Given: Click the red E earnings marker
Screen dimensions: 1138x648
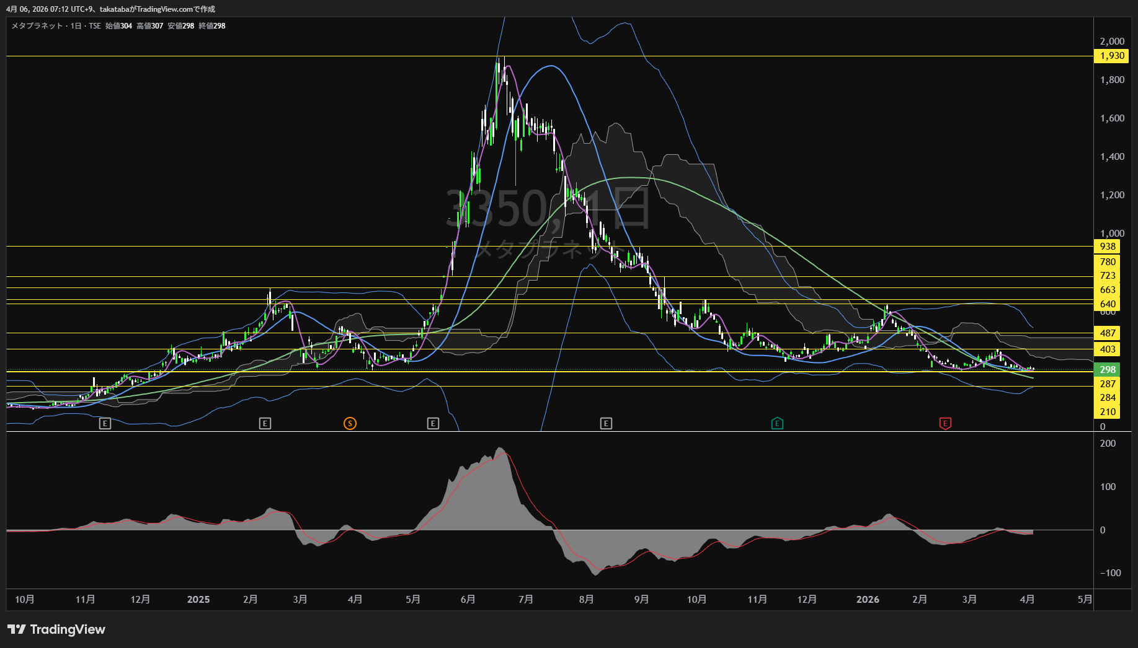Looking at the screenshot, I should (x=945, y=424).
